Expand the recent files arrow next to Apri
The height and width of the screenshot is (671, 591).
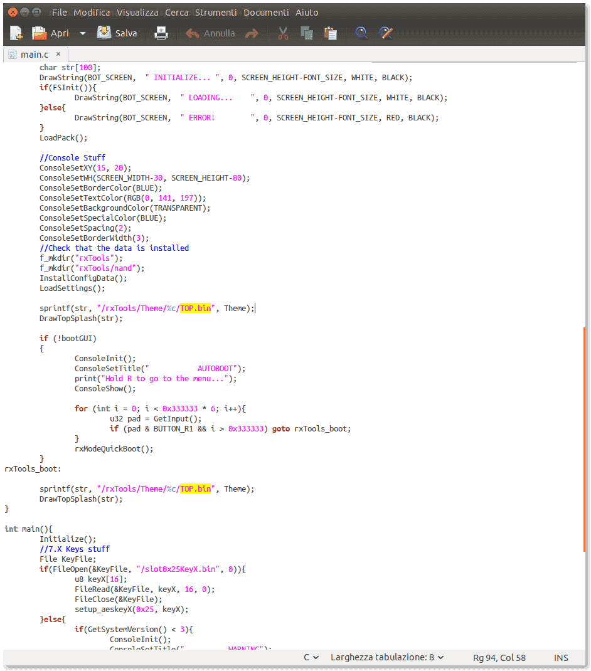point(83,33)
